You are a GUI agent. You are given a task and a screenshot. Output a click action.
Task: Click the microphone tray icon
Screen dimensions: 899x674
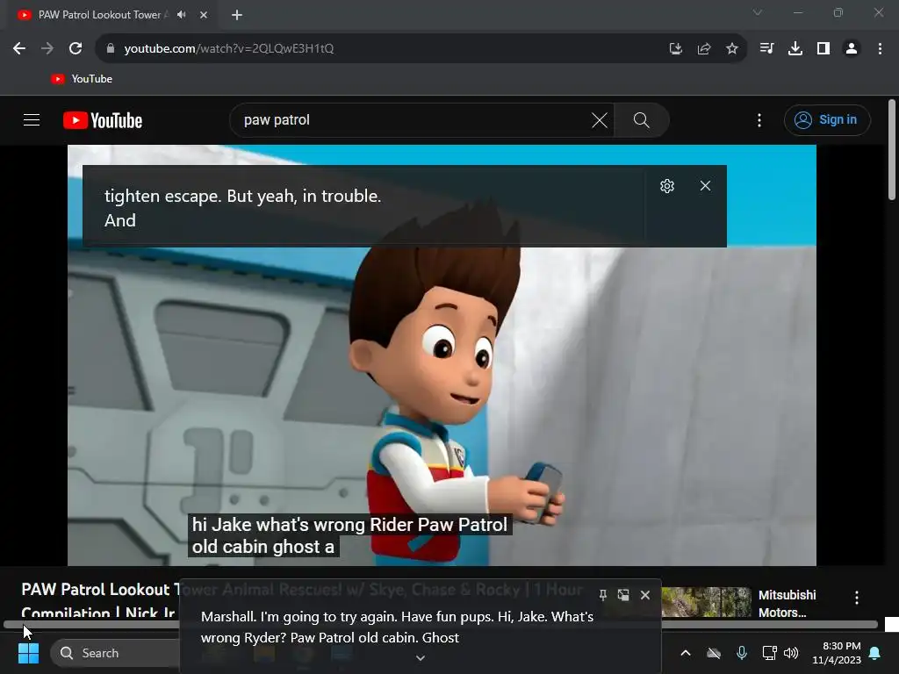(742, 653)
